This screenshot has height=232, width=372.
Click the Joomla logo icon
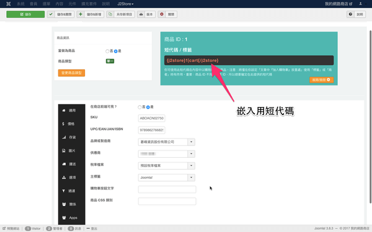click(8, 4)
